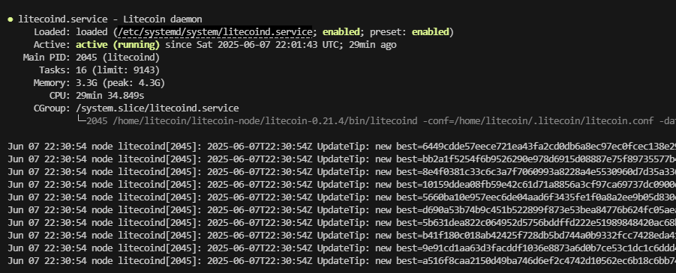Click the 'active (running)' status text
676x273 pixels.
point(118,45)
